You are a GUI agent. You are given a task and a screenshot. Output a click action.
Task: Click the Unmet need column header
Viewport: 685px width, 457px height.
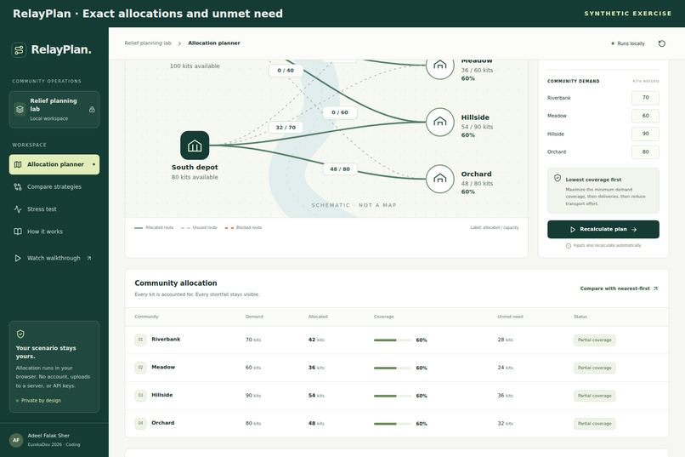pos(510,317)
